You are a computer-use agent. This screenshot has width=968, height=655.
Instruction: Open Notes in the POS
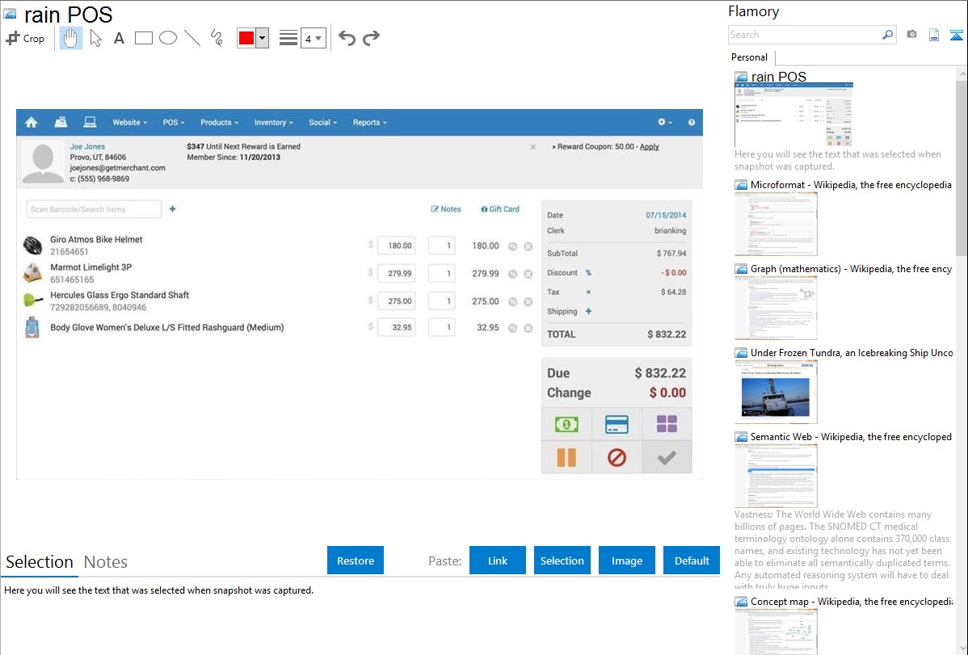tap(446, 209)
